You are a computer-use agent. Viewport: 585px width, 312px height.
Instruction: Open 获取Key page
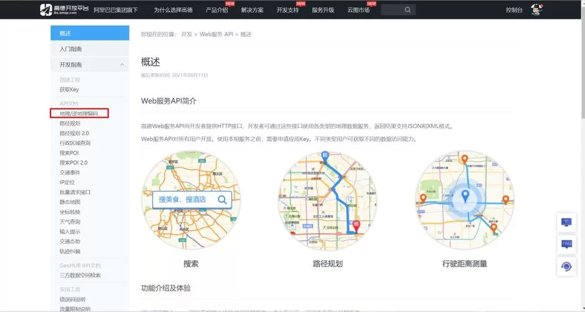69,90
